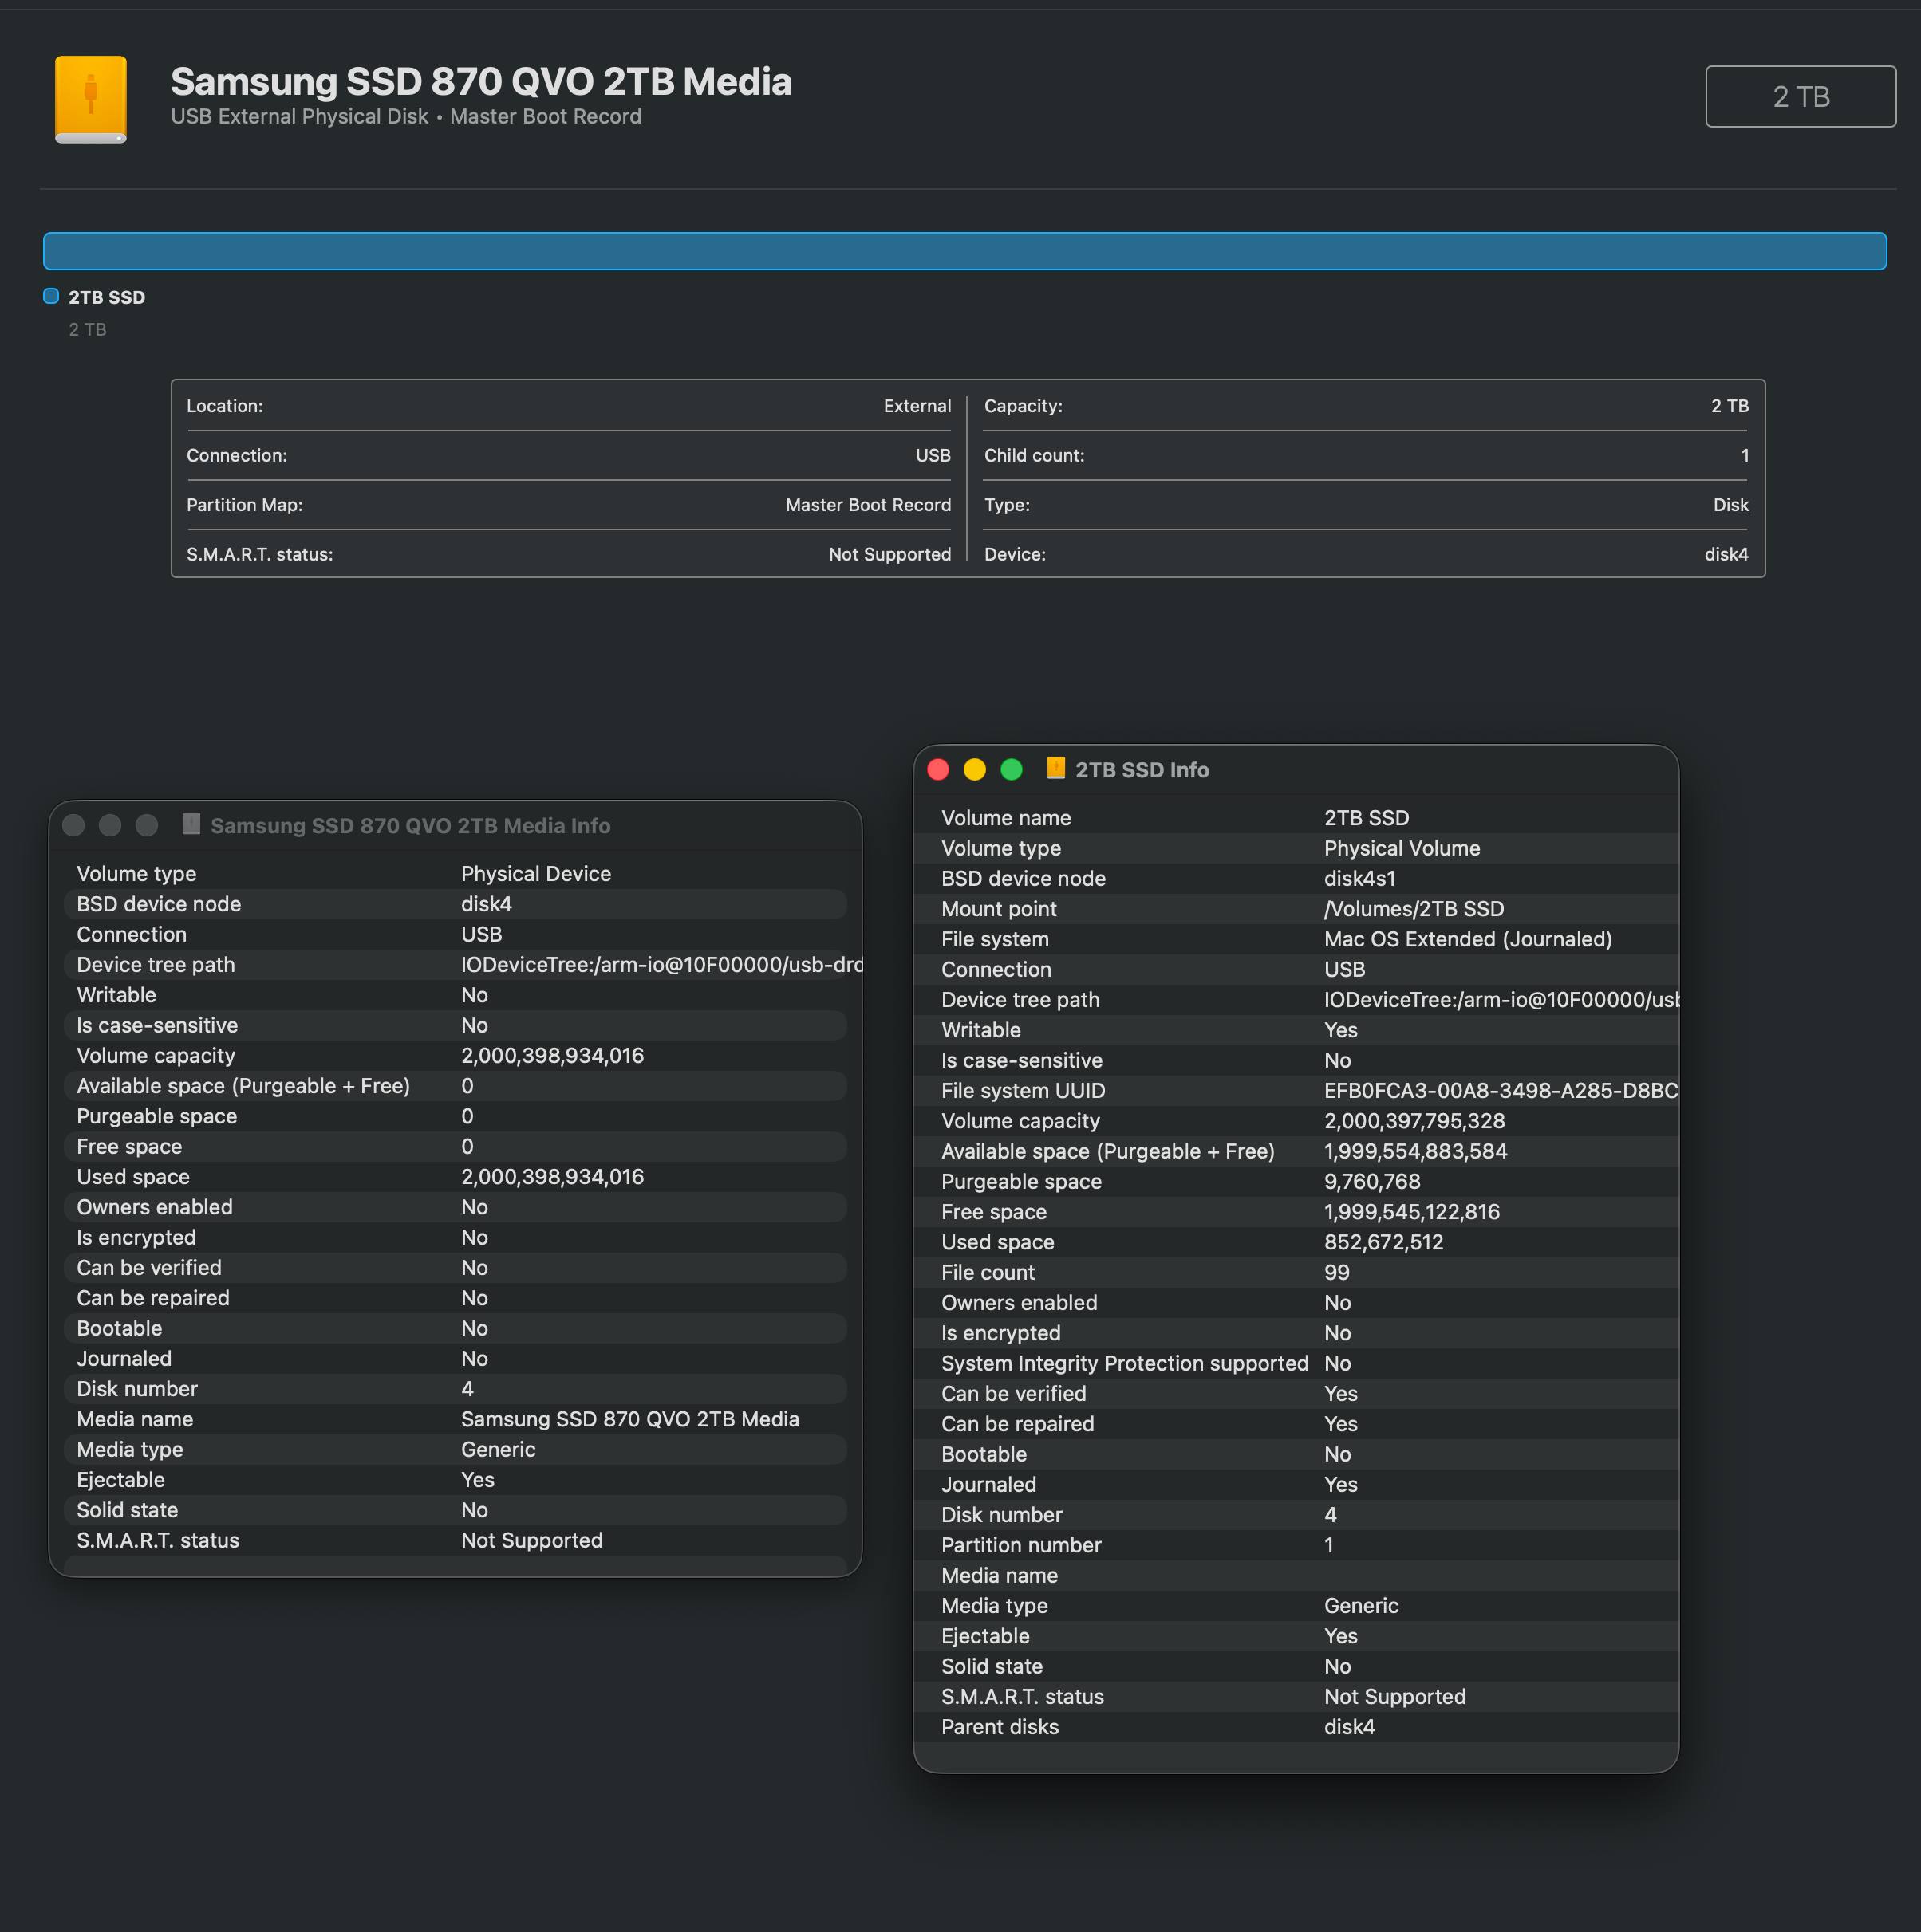Select the S.M.A.R.T. status 'Not Supported' summary value
The height and width of the screenshot is (1932, 1921).
coord(889,554)
